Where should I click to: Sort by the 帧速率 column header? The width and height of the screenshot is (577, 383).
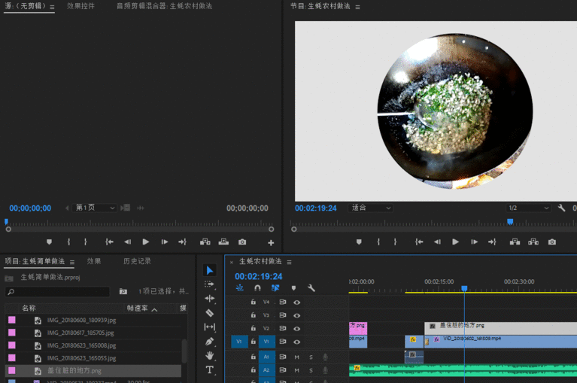(x=138, y=309)
